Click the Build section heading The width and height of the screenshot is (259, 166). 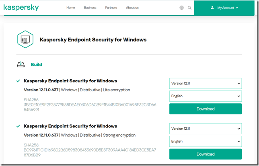point(36,64)
